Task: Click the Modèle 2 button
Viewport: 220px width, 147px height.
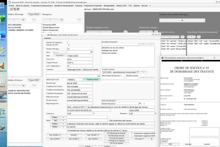Action: pos(74,135)
